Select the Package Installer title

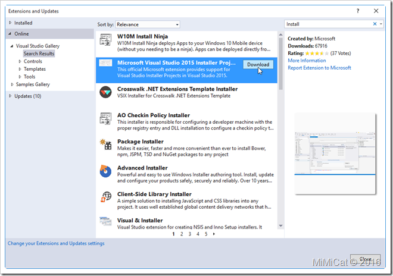point(141,142)
